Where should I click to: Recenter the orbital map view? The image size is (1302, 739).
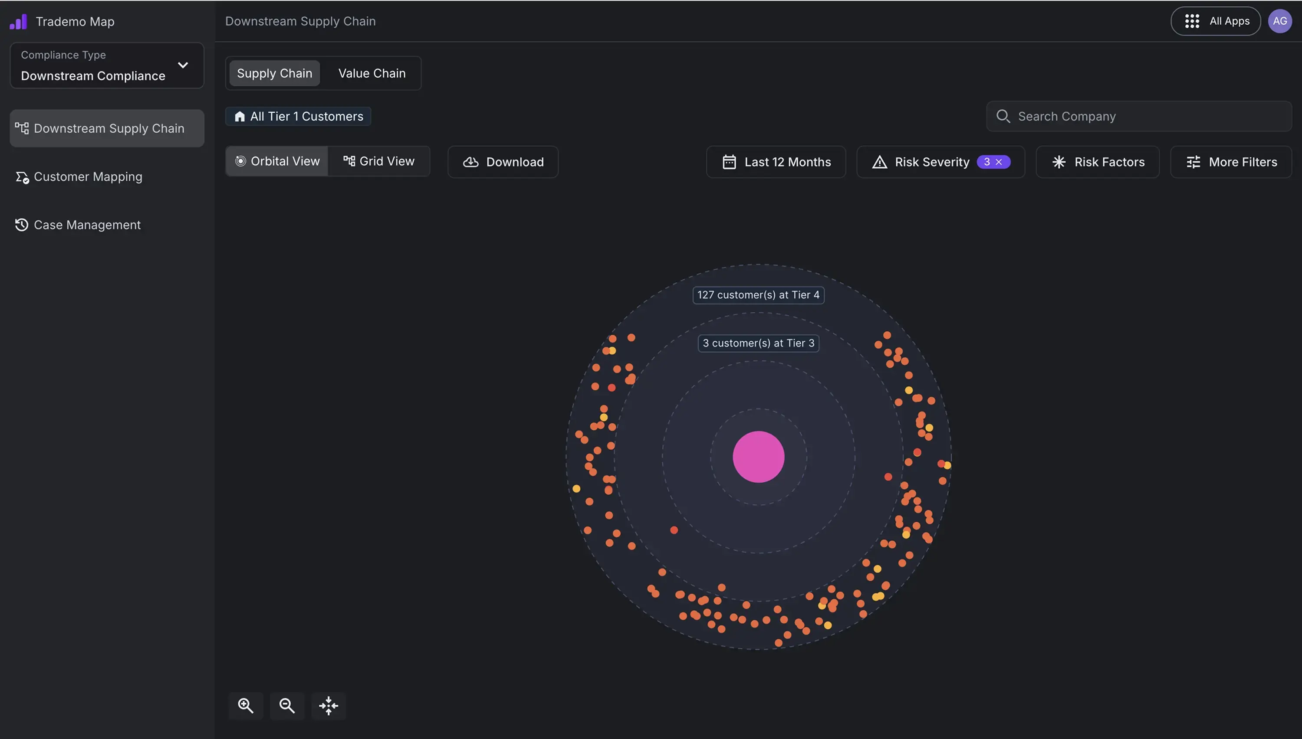(x=329, y=706)
